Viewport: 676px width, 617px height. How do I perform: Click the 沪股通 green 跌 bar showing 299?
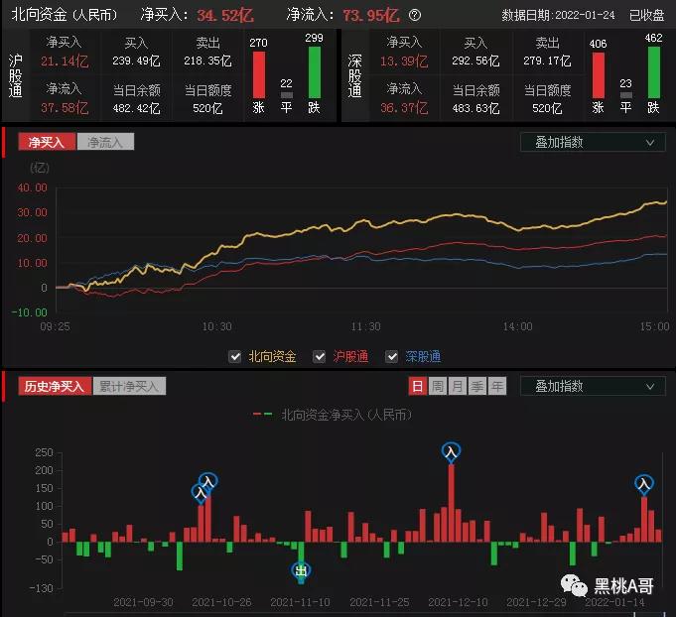point(315,72)
